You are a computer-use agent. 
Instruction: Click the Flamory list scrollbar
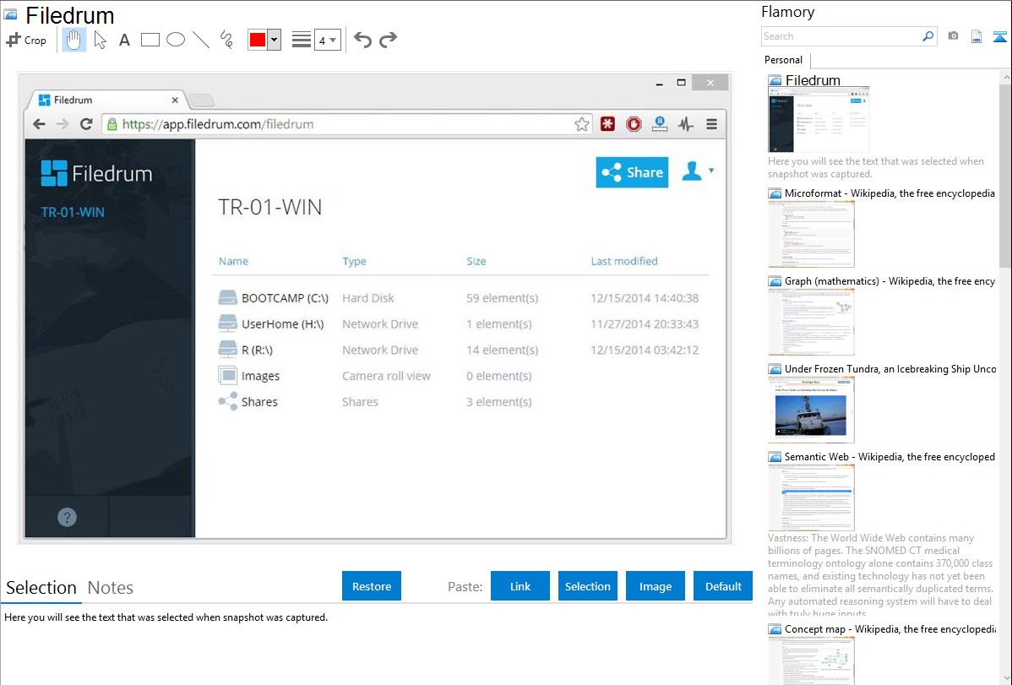pos(1005,174)
